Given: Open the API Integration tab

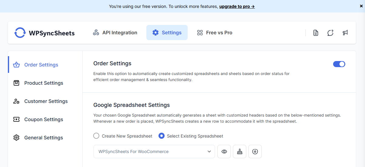Looking at the screenshot, I should (115, 32).
